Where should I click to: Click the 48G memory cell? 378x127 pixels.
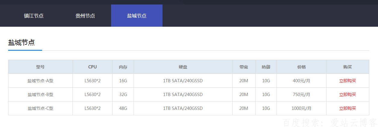tap(123, 108)
